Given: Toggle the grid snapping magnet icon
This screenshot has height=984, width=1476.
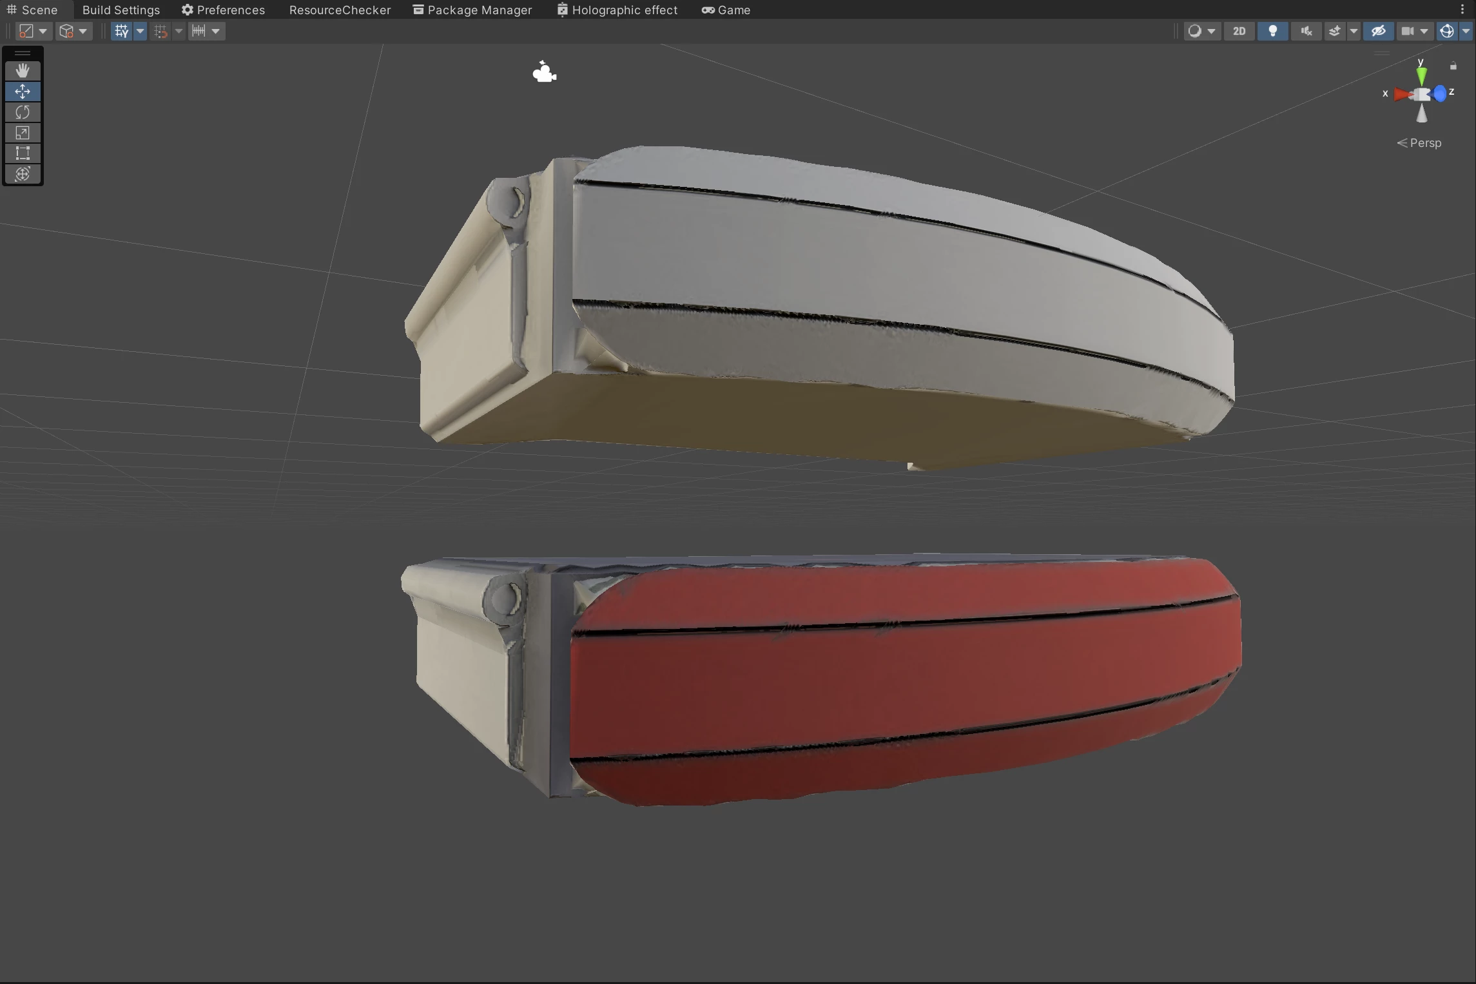Looking at the screenshot, I should tap(160, 31).
